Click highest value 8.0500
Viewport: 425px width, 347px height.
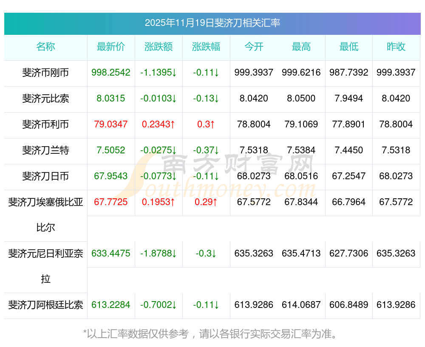(x=301, y=99)
